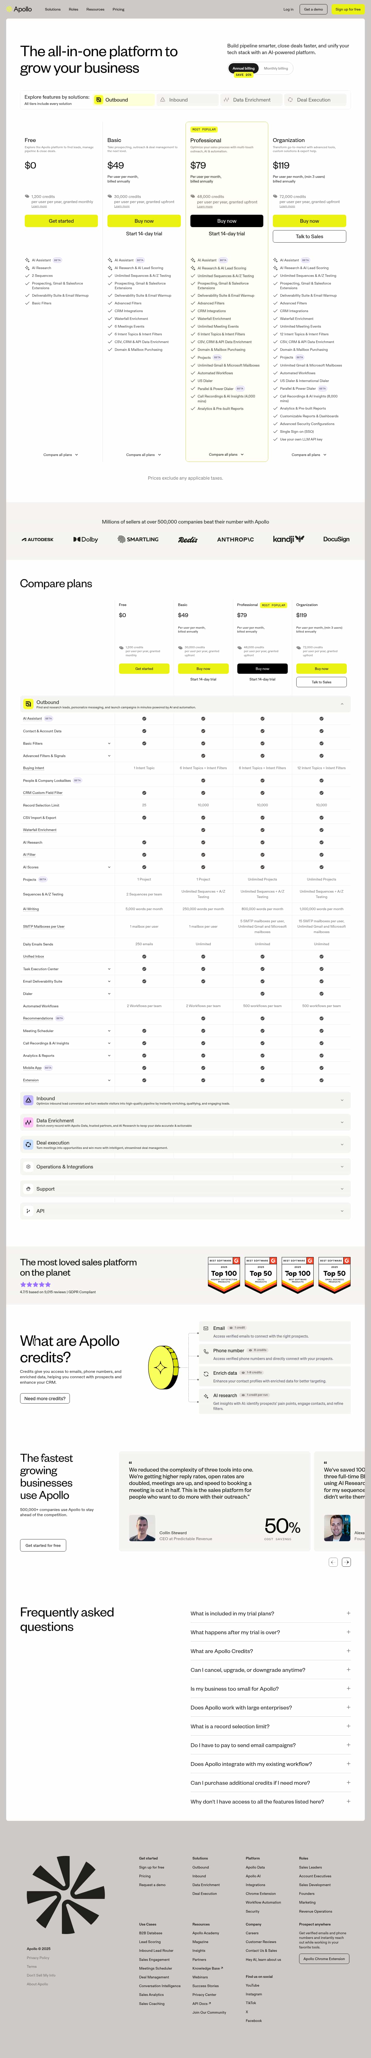Click the Apollo logo in header
The width and height of the screenshot is (371, 2058).
tap(22, 10)
